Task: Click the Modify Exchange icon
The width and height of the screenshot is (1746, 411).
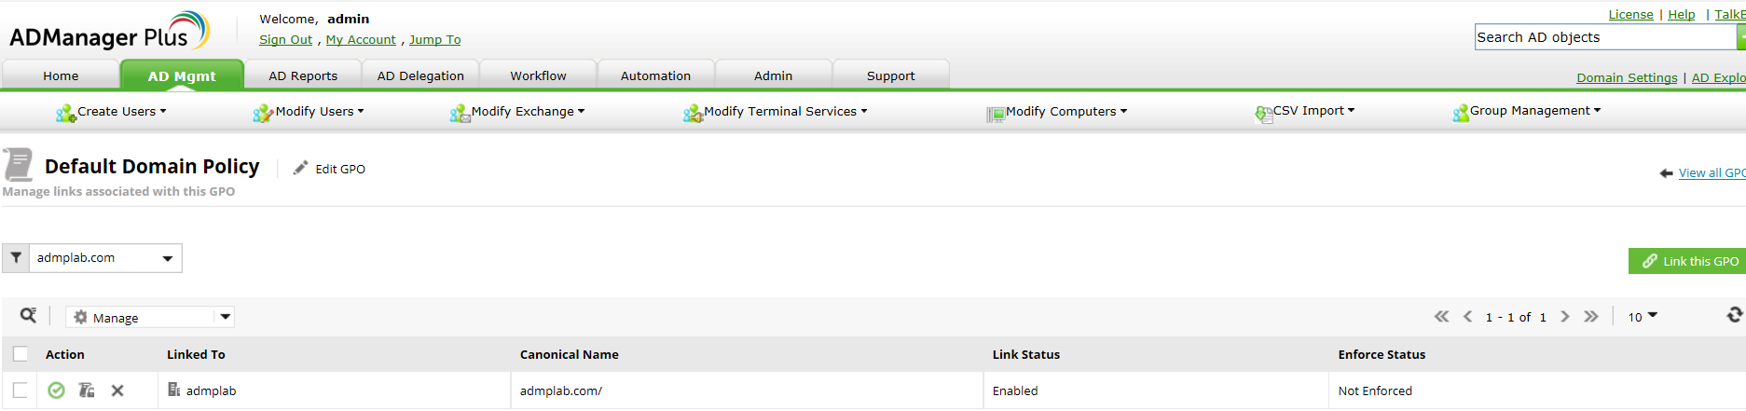Action: pos(460,114)
